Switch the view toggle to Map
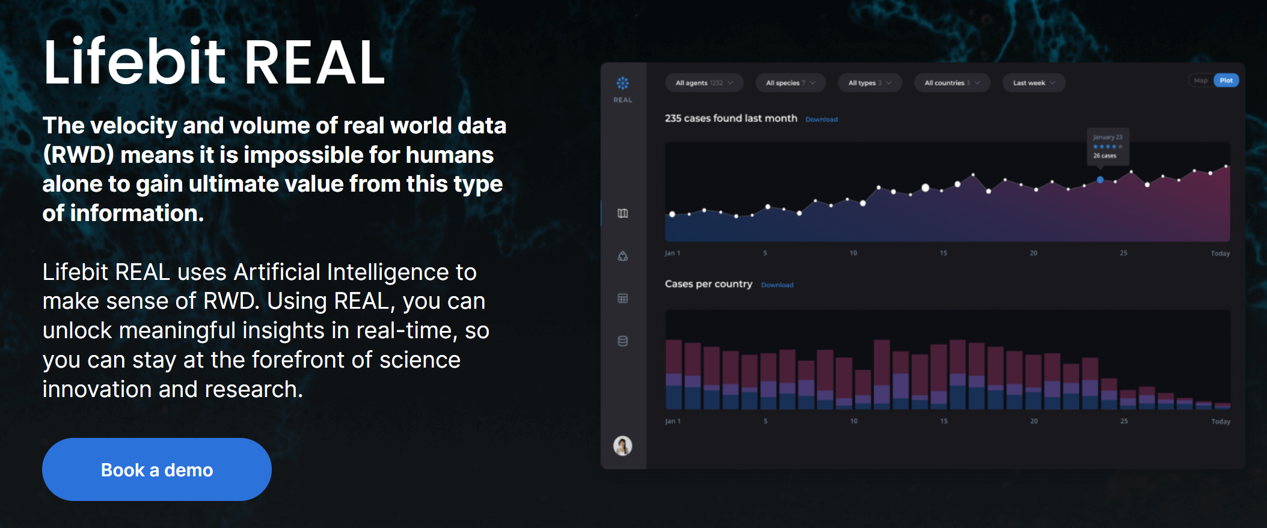This screenshot has width=1267, height=528. [1201, 80]
